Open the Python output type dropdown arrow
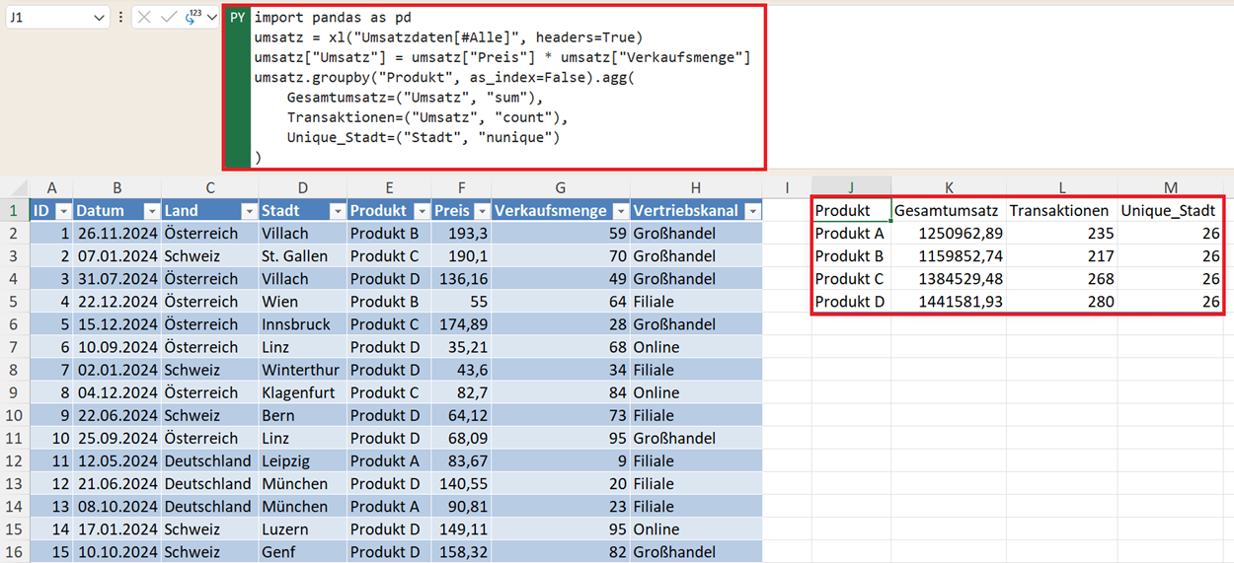The image size is (1234, 563). tap(211, 18)
